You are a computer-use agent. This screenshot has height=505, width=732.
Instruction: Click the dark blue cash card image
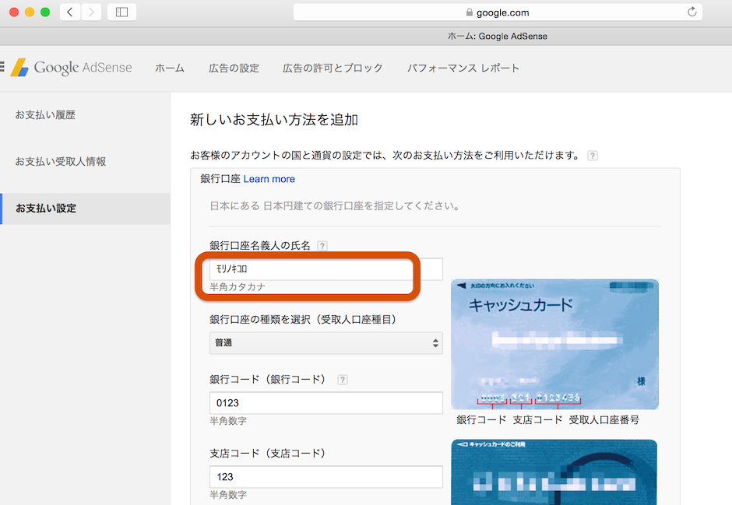click(554, 472)
